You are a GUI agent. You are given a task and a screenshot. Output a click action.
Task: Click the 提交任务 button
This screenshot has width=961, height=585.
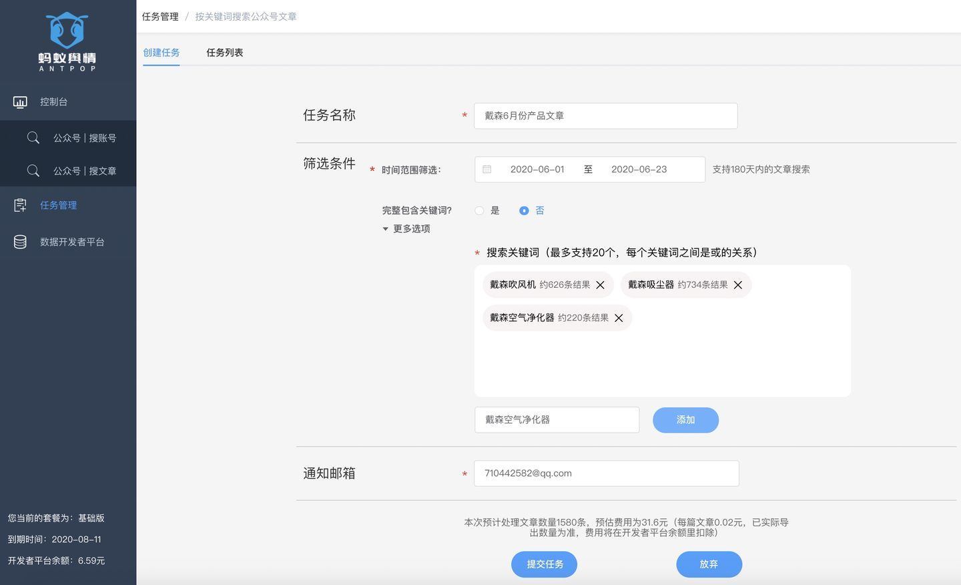pos(545,564)
